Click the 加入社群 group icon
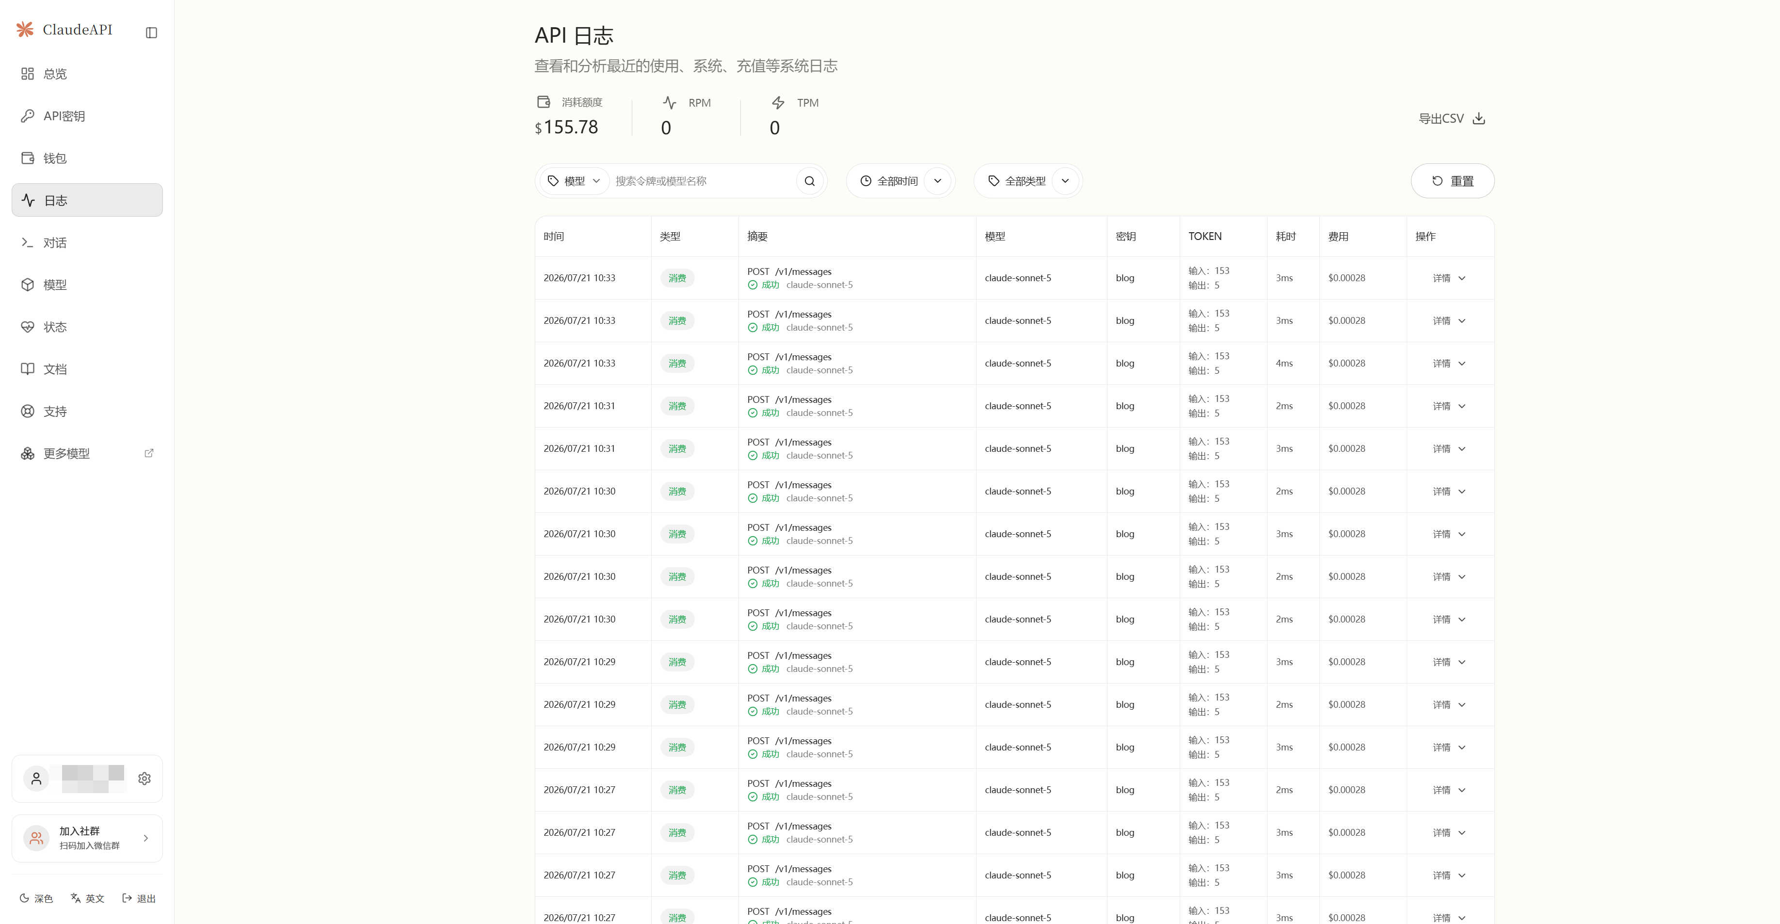The height and width of the screenshot is (924, 1780). (37, 838)
